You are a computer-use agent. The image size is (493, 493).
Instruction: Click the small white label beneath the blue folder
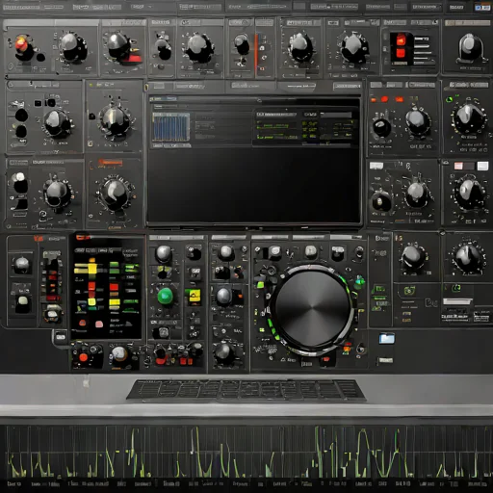tap(385, 360)
